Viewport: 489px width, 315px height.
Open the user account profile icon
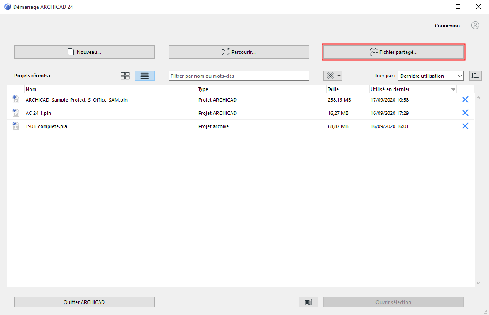point(475,26)
